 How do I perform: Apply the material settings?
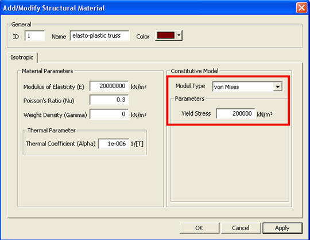(x=282, y=228)
